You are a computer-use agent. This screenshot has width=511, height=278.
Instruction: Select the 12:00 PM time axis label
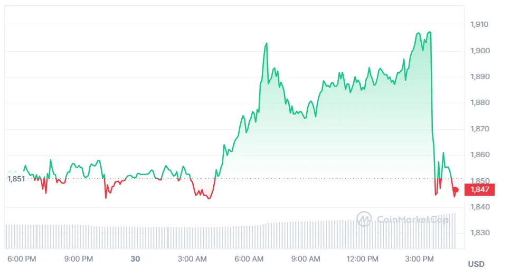pyautogui.click(x=364, y=259)
